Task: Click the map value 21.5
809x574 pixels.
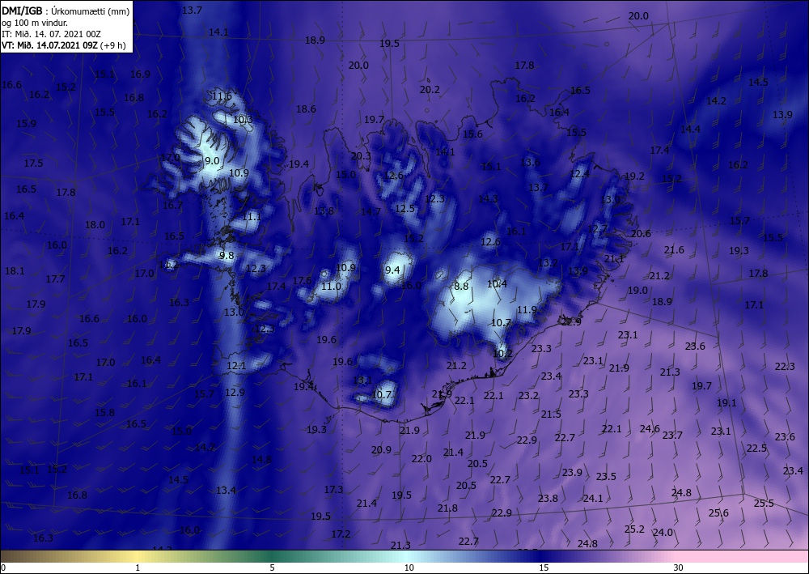Action: (551, 415)
